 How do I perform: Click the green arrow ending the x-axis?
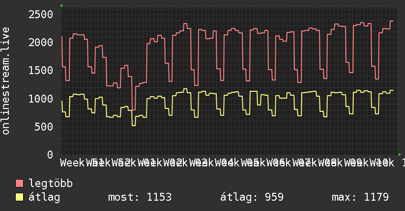(x=400, y=155)
